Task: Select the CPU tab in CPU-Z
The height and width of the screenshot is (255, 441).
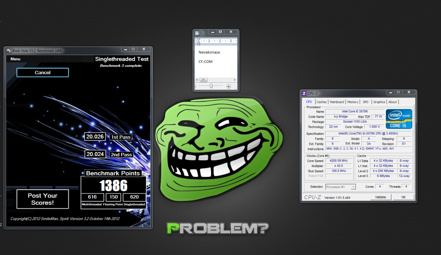Action: 309,102
